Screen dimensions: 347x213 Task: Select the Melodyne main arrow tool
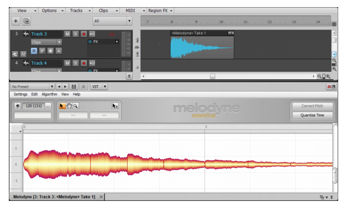(x=62, y=106)
